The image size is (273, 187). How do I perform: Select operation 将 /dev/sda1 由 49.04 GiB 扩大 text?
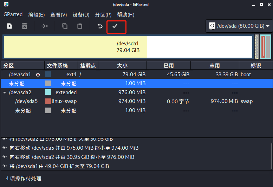coord(59,166)
